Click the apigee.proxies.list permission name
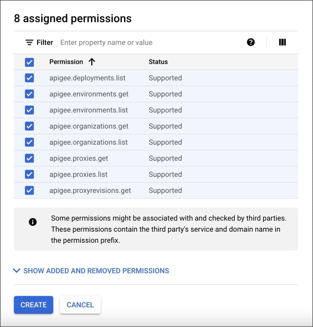 click(x=78, y=174)
